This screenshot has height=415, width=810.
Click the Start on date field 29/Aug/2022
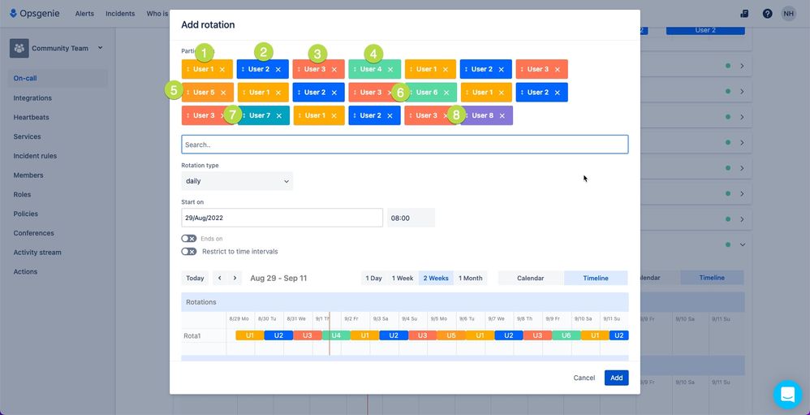pyautogui.click(x=282, y=218)
